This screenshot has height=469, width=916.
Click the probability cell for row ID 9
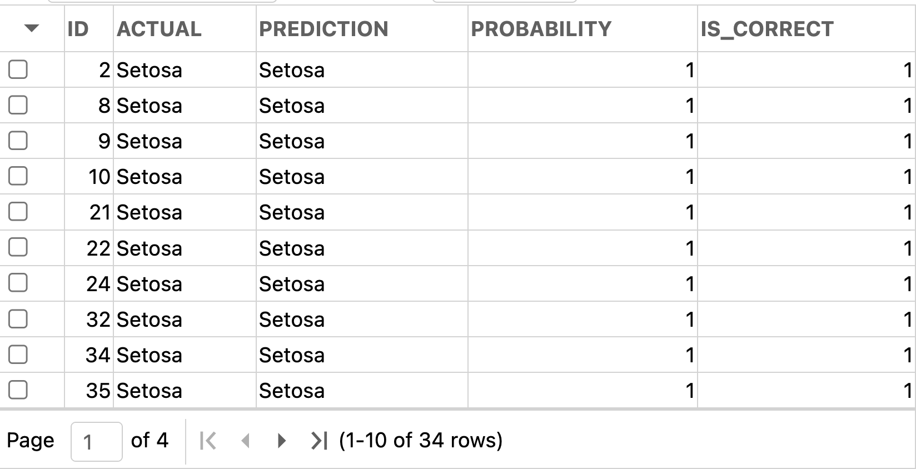[x=583, y=141]
